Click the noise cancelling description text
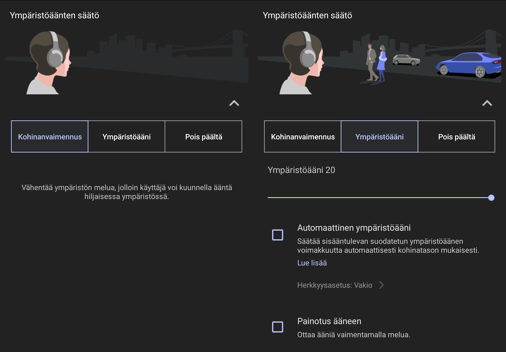 (126, 192)
